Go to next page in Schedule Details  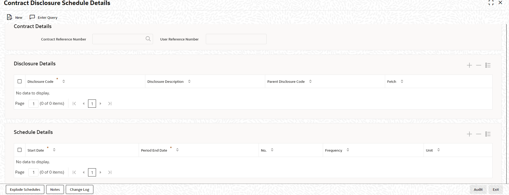(x=101, y=172)
